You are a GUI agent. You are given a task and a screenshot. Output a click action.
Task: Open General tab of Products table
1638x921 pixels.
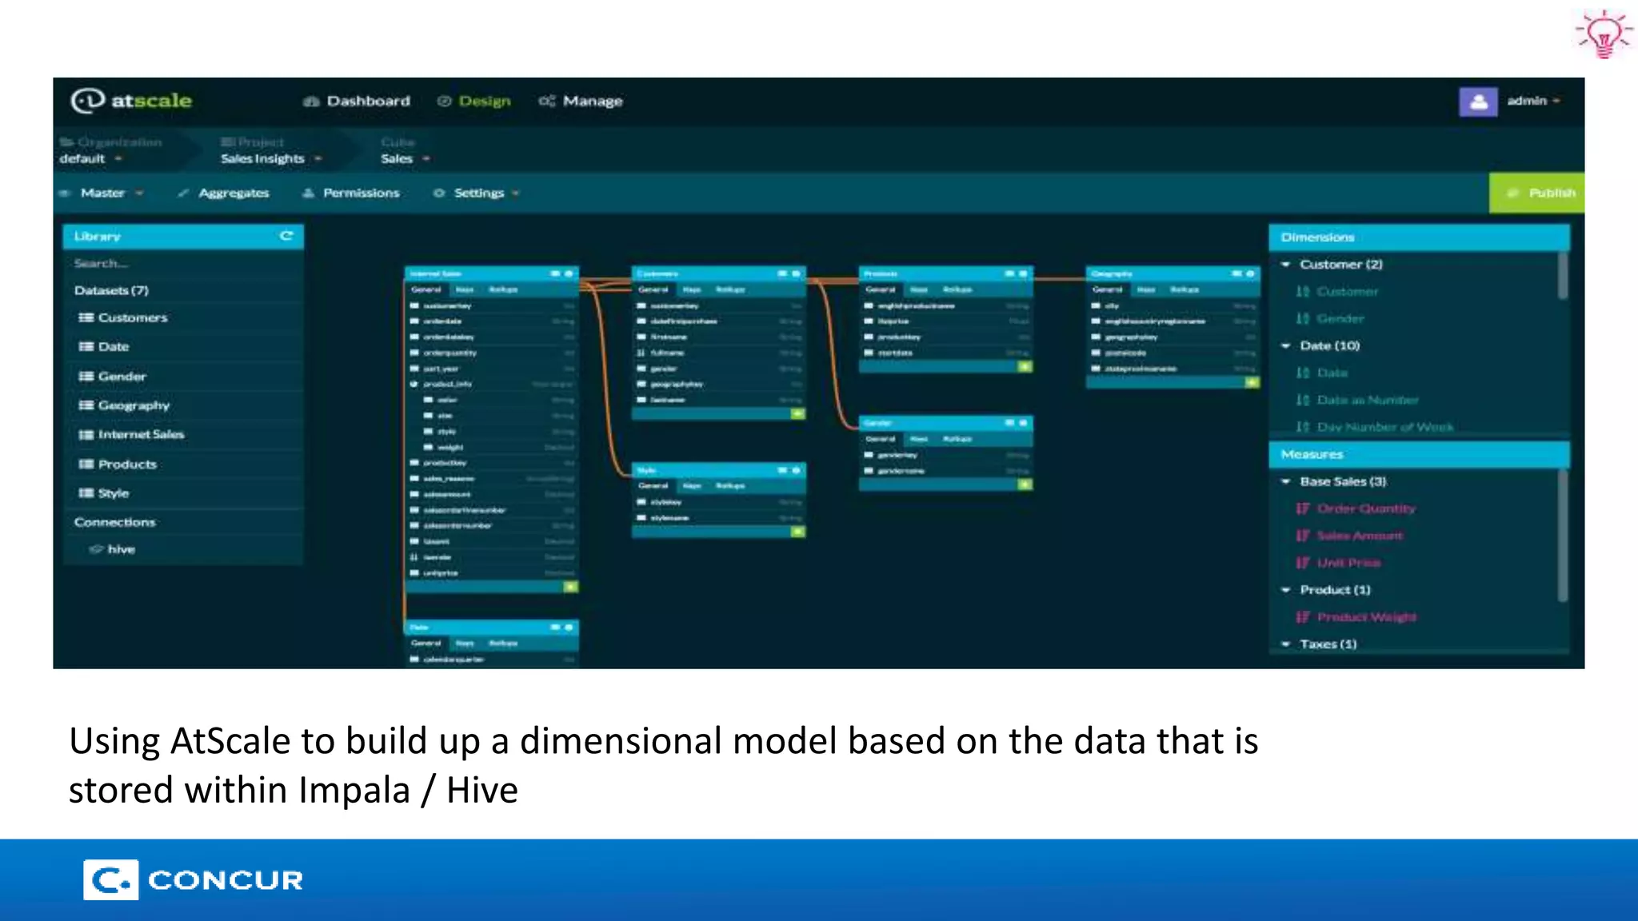[x=881, y=289]
